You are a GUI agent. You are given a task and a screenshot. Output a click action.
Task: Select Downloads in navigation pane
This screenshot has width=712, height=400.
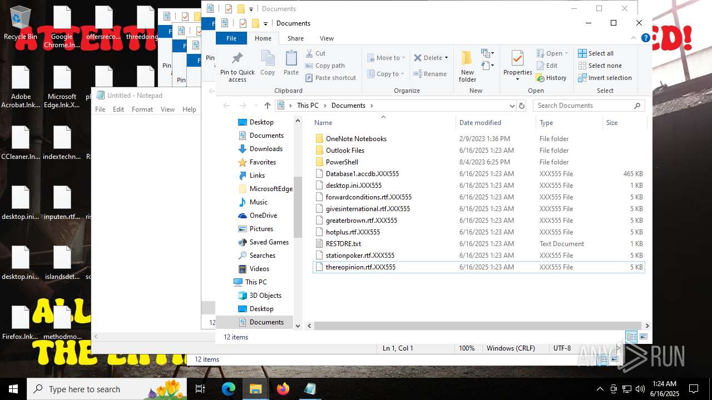click(x=260, y=149)
